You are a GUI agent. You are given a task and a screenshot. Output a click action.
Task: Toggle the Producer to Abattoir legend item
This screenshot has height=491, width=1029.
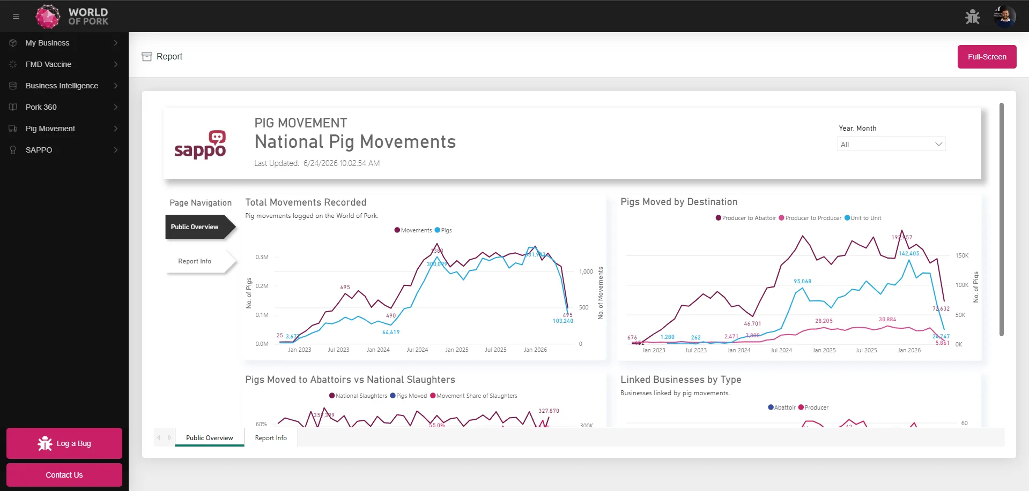746,218
